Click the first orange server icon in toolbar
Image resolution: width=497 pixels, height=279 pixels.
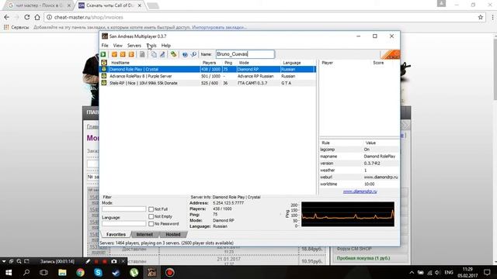114,54
